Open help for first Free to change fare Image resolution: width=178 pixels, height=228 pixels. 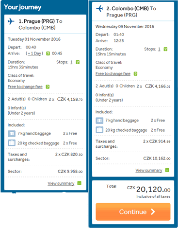[x=48, y=87]
